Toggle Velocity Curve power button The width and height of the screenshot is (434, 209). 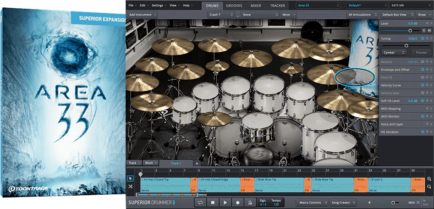pyautogui.click(x=423, y=85)
